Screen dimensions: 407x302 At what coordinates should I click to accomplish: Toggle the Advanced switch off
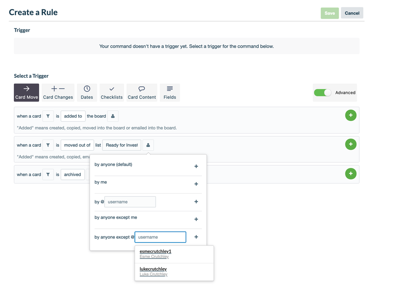click(323, 92)
